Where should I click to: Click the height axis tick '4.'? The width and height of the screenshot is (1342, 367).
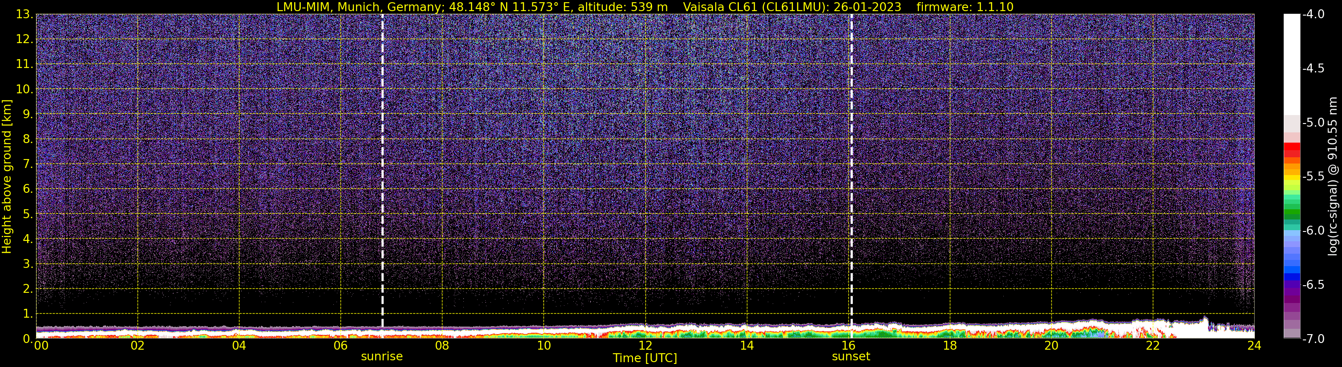(x=28, y=239)
